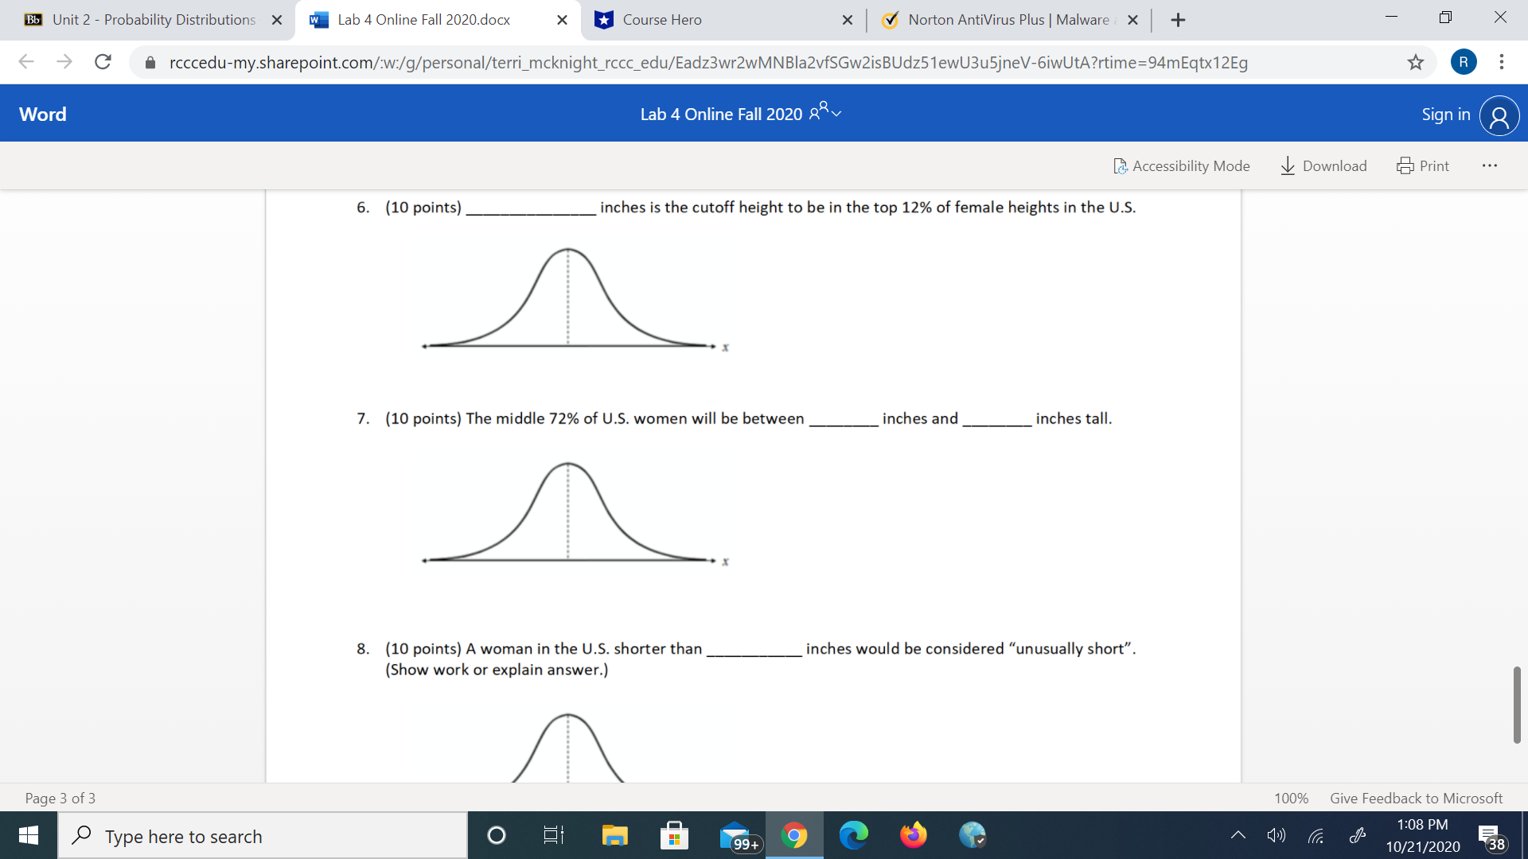Show hidden icons in the system tray
1528x859 pixels.
(x=1238, y=835)
